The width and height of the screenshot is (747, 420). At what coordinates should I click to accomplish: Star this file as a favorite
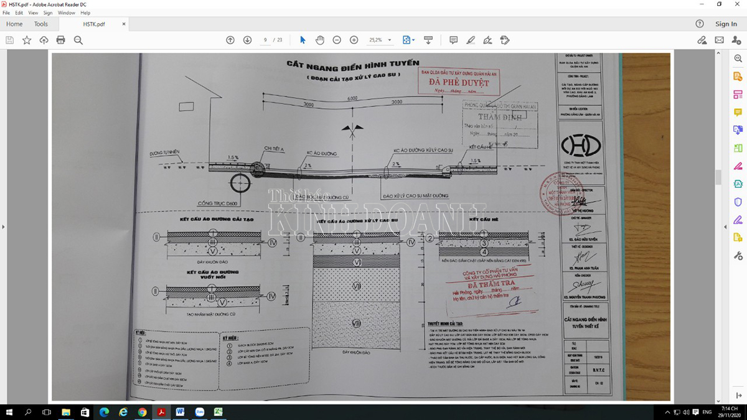27,40
